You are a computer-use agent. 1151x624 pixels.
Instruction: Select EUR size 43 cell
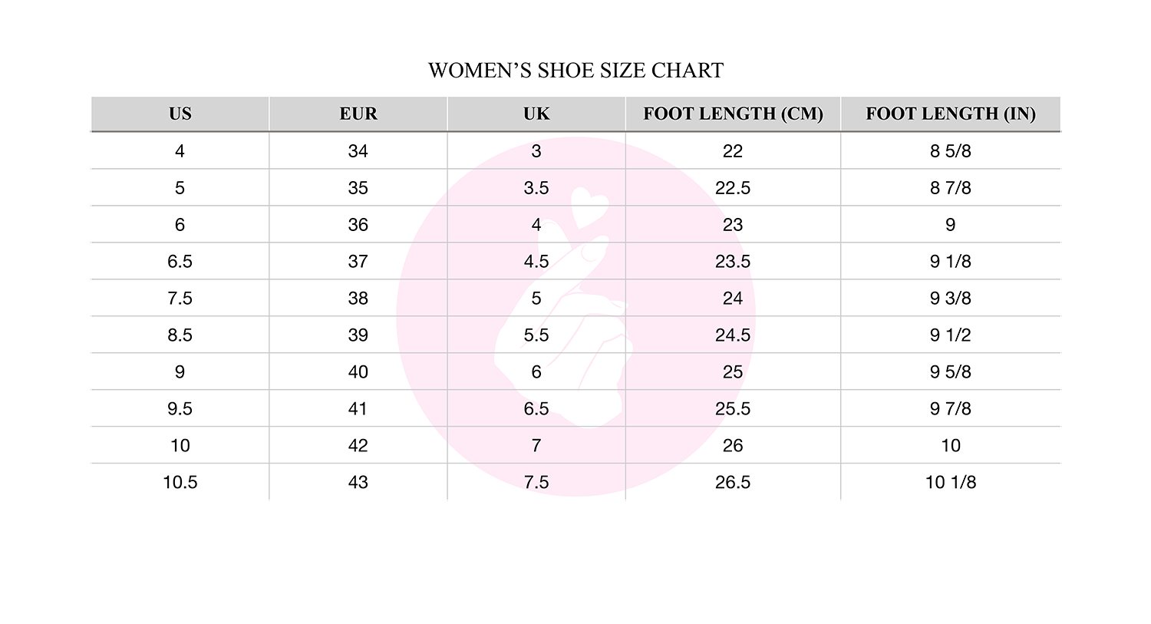(x=358, y=482)
